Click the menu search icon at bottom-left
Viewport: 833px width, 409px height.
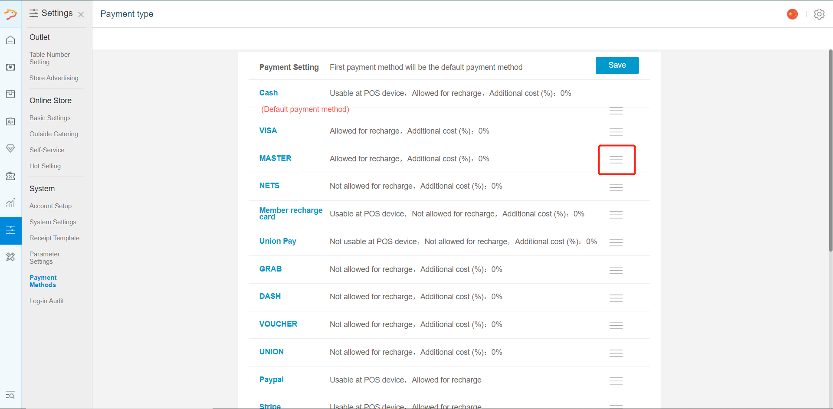[x=10, y=395]
